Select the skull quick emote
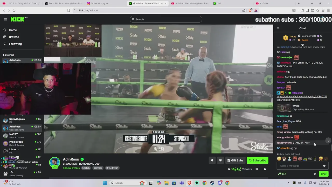The width and height of the screenshot is (332, 187). pyautogui.click(x=289, y=159)
